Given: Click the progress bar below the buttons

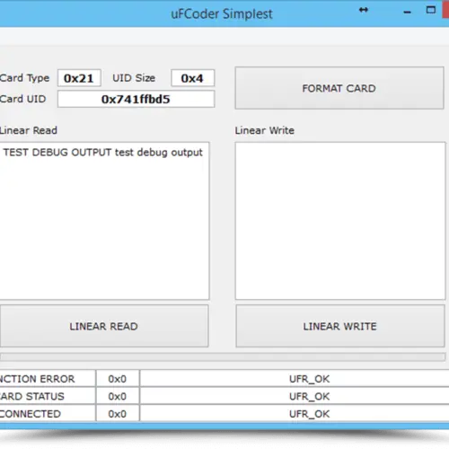Looking at the screenshot, I should click(x=223, y=357).
